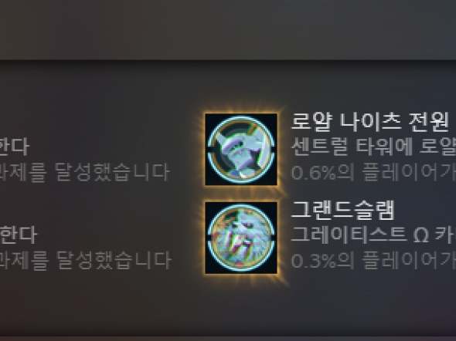Click the 그레이티스트 Ω 카 description text
The image size is (456, 341).
pos(373,235)
